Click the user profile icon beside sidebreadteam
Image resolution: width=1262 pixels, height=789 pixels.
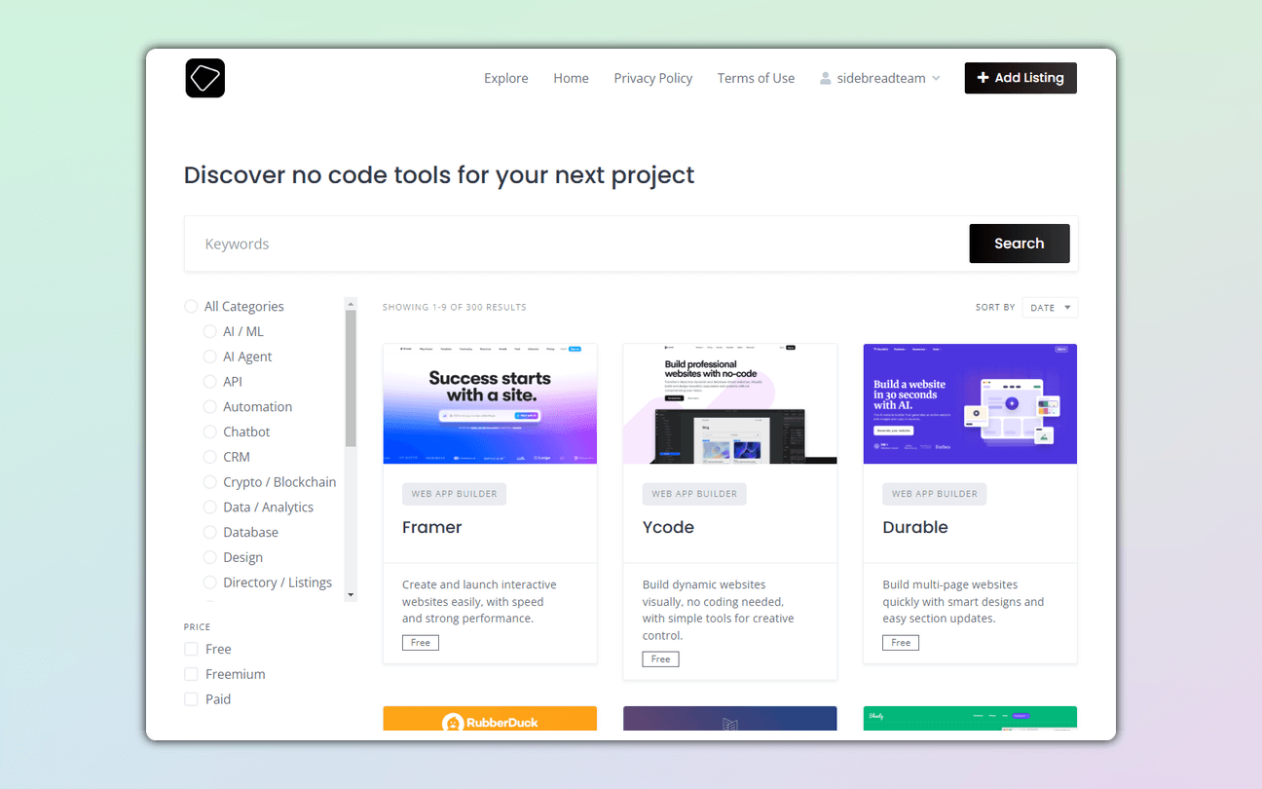coord(825,78)
